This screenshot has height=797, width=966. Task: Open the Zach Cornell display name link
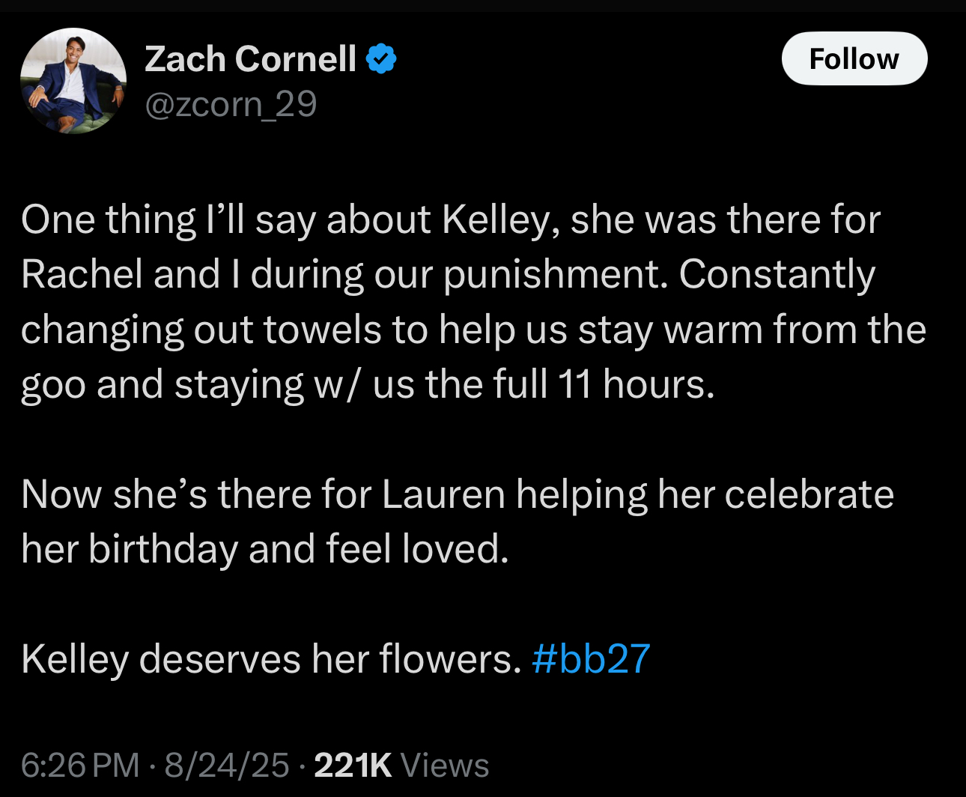pos(250,59)
